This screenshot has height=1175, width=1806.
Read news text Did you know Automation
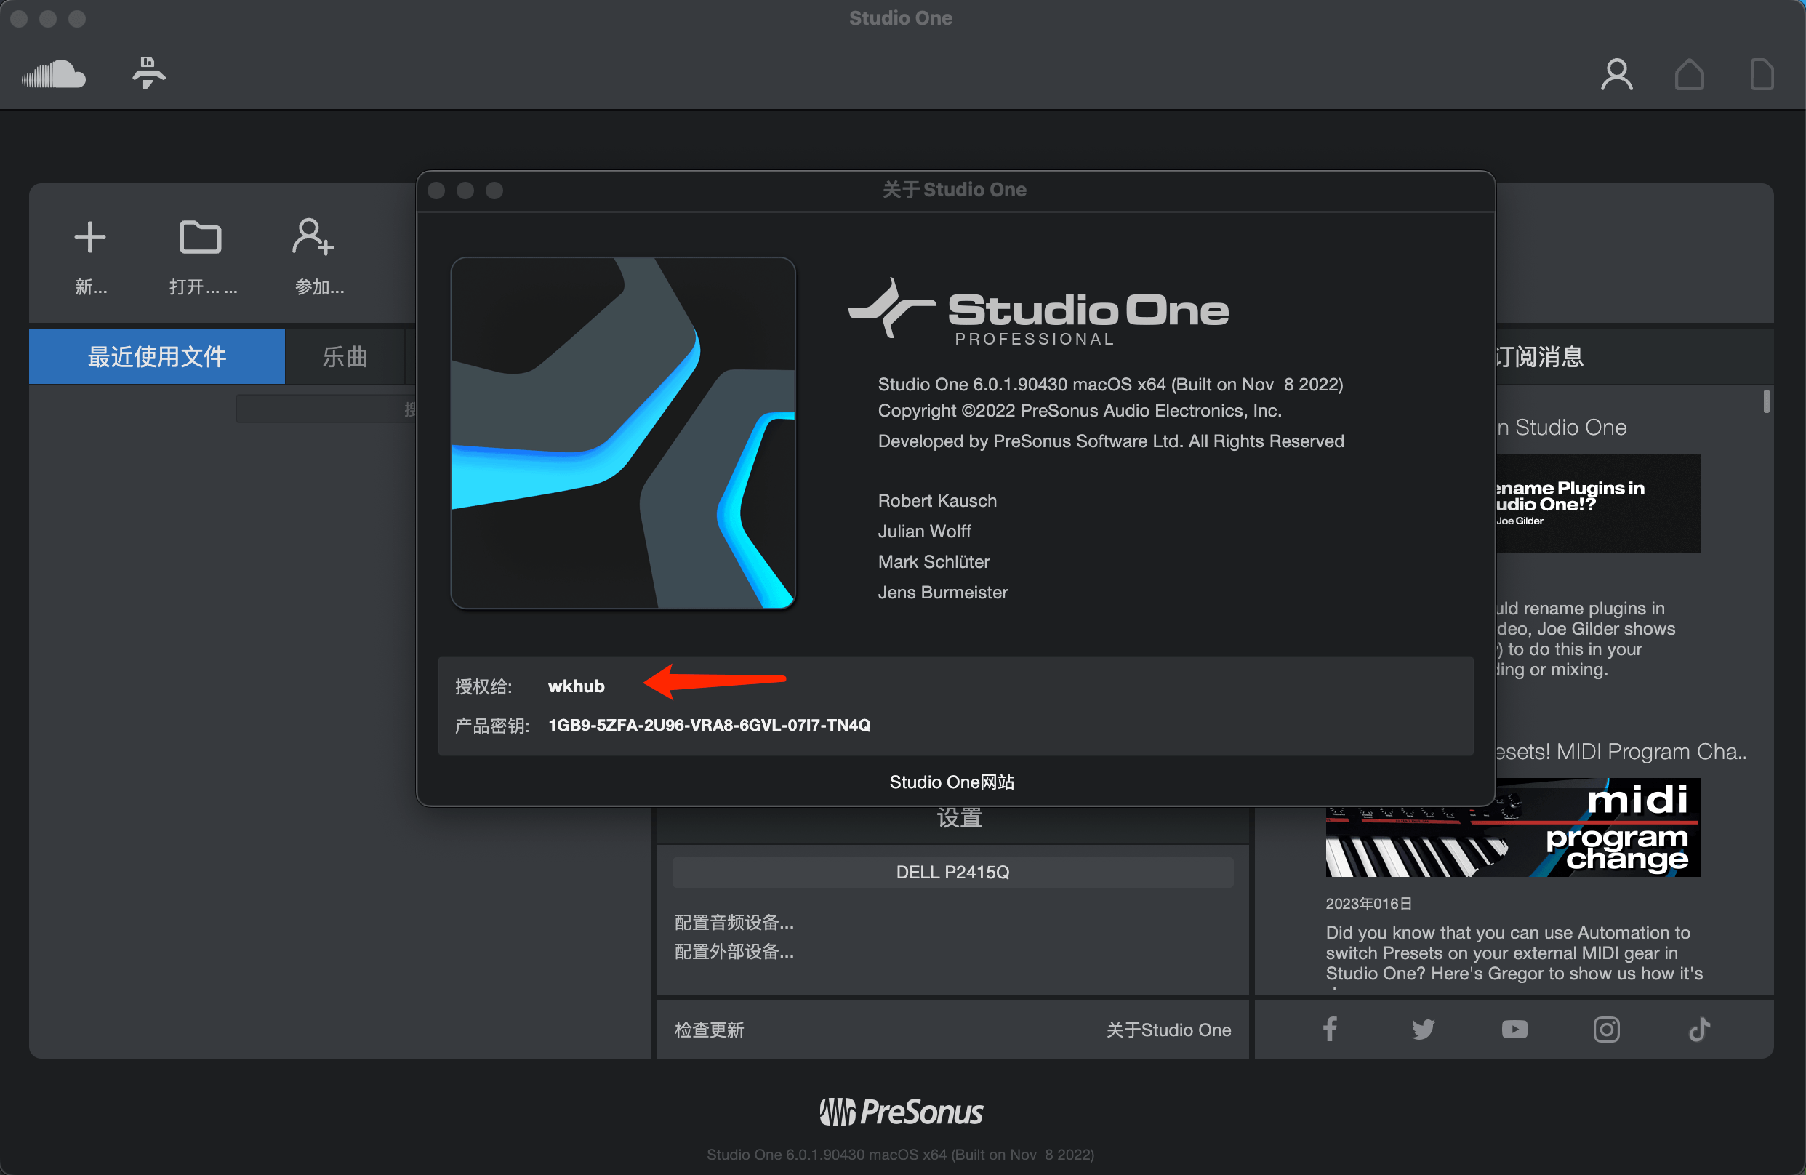pos(1514,953)
